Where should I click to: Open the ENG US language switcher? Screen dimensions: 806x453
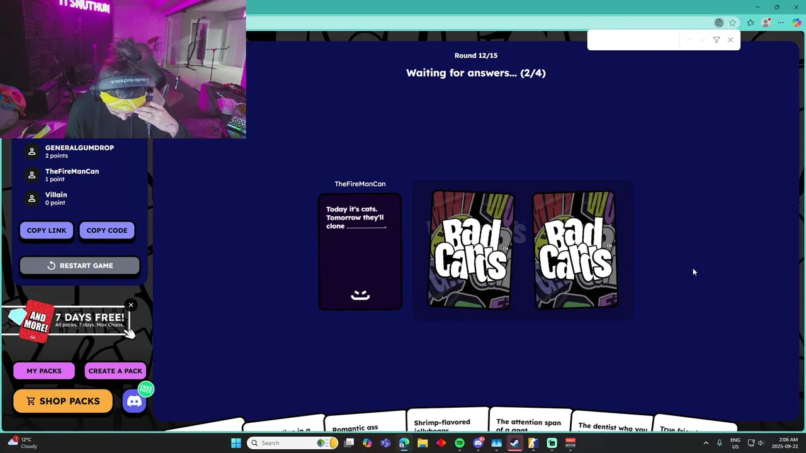point(735,443)
